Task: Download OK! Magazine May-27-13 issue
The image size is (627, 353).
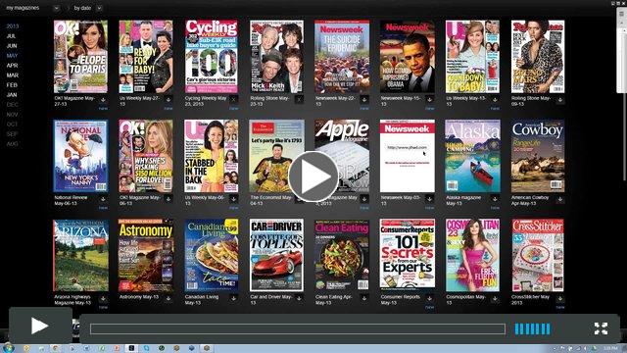Action: 103,100
